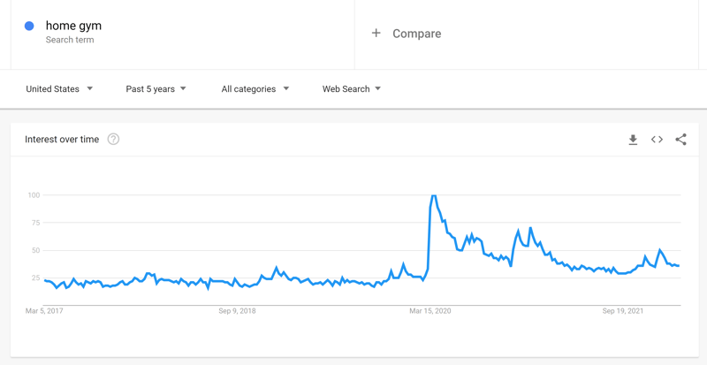Open the help icon beside Interest over time

coord(113,140)
